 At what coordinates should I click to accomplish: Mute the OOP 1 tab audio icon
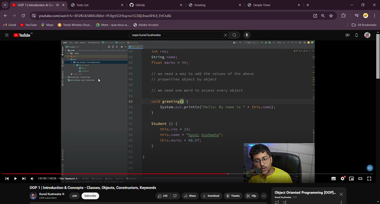(57, 5)
